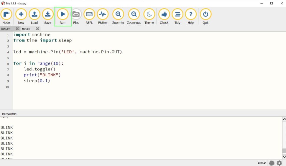Click the REPL scrollbar thumb

coord(284,151)
